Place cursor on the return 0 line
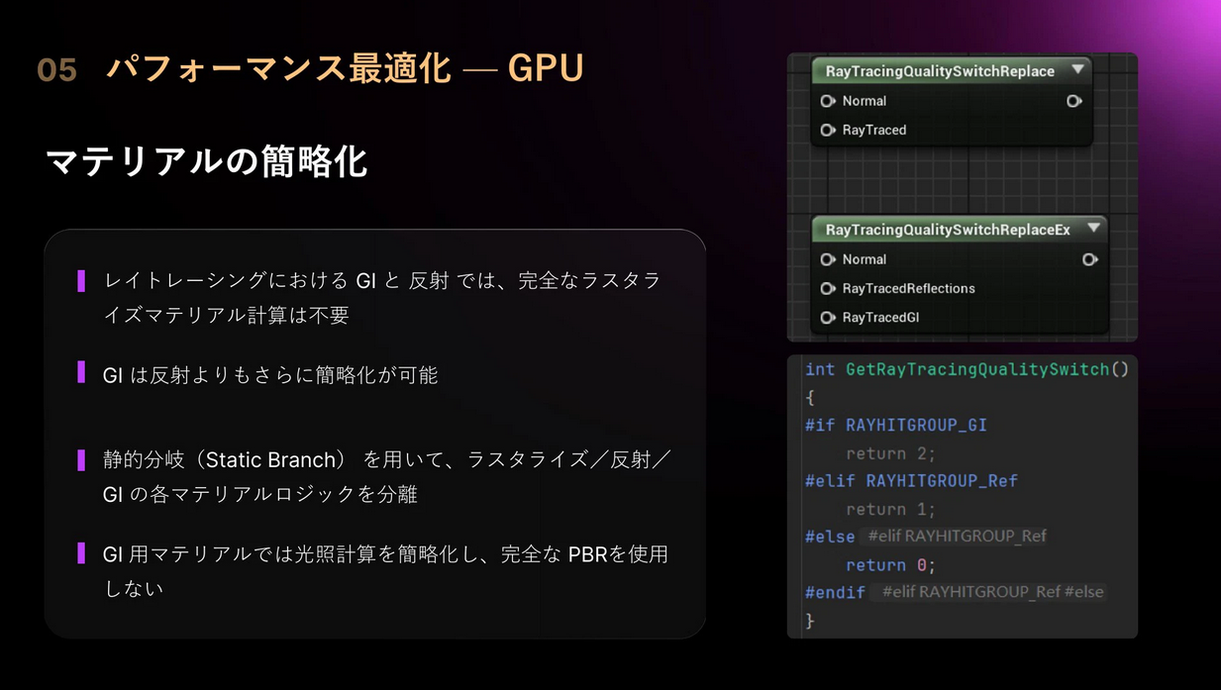1221x690 pixels. click(889, 565)
